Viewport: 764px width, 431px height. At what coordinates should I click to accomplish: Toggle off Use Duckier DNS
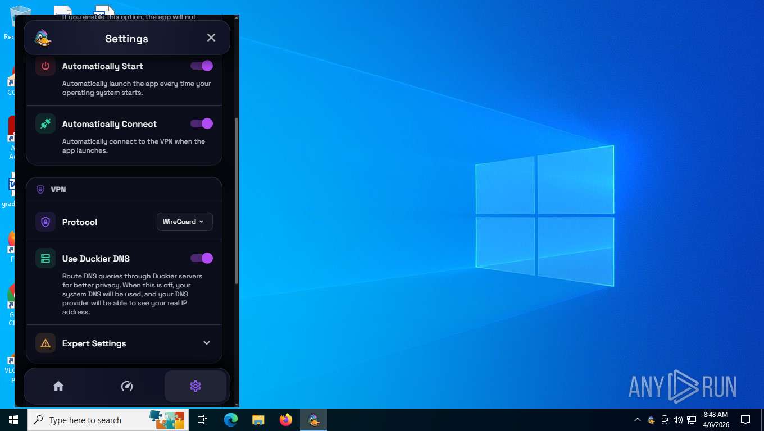(202, 258)
